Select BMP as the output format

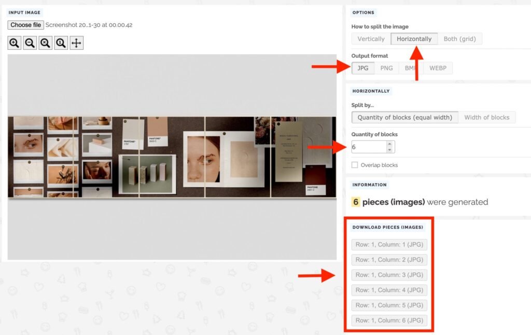coord(411,67)
